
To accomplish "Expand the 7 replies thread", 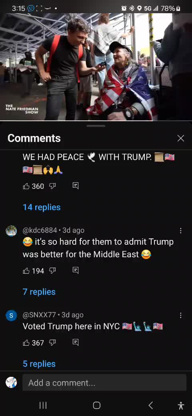I will [x=39, y=292].
